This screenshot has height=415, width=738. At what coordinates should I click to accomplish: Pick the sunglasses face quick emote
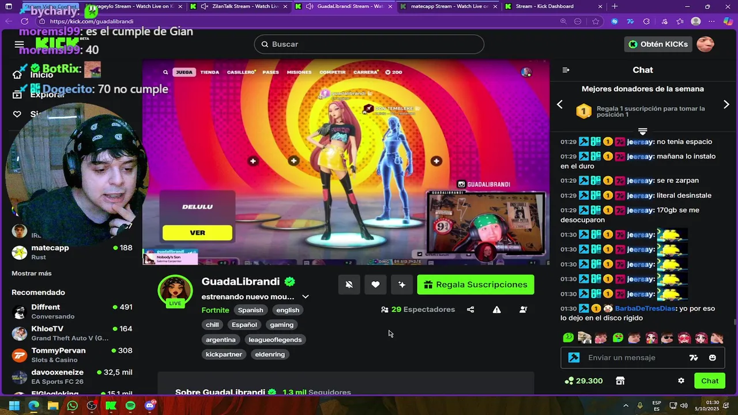click(668, 338)
